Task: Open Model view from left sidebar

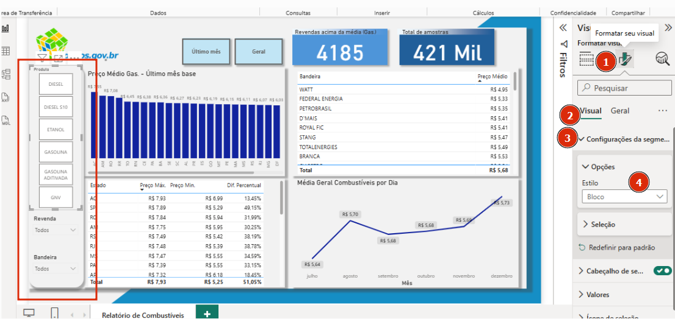Action: (5, 74)
